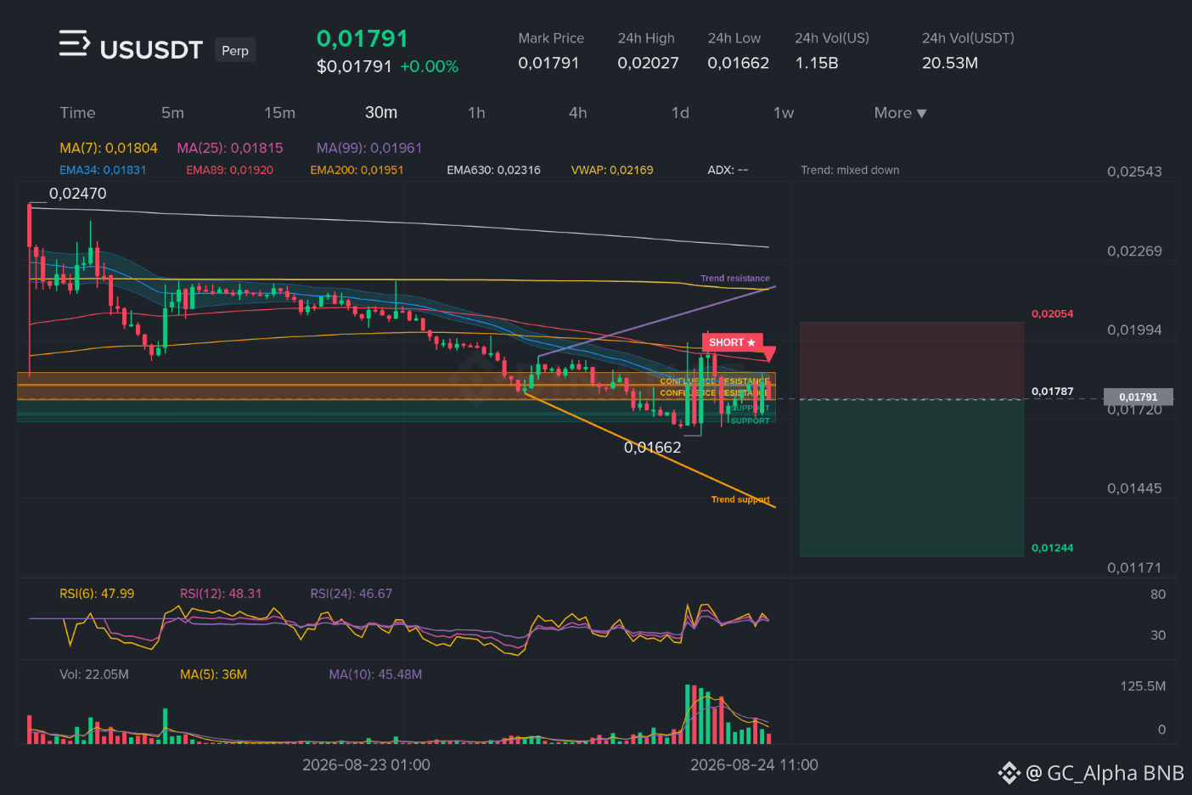Click the 0,01244 target price label
The height and width of the screenshot is (795, 1192).
tap(1052, 548)
